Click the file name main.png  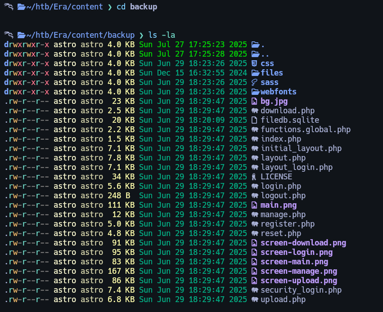click(x=279, y=205)
